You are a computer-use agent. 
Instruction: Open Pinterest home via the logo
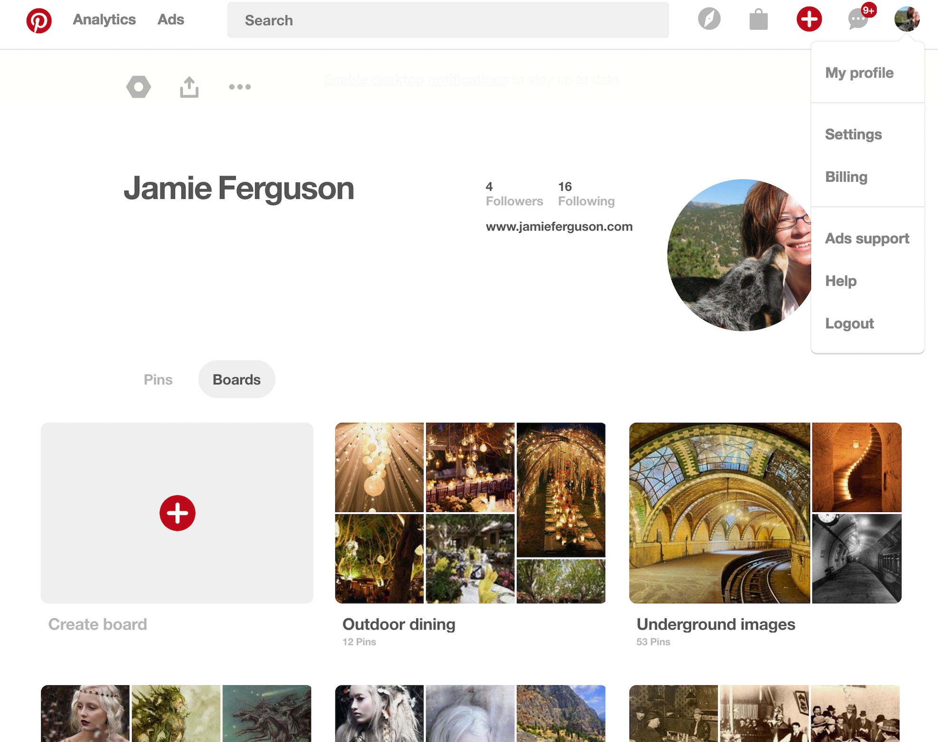pos(39,19)
